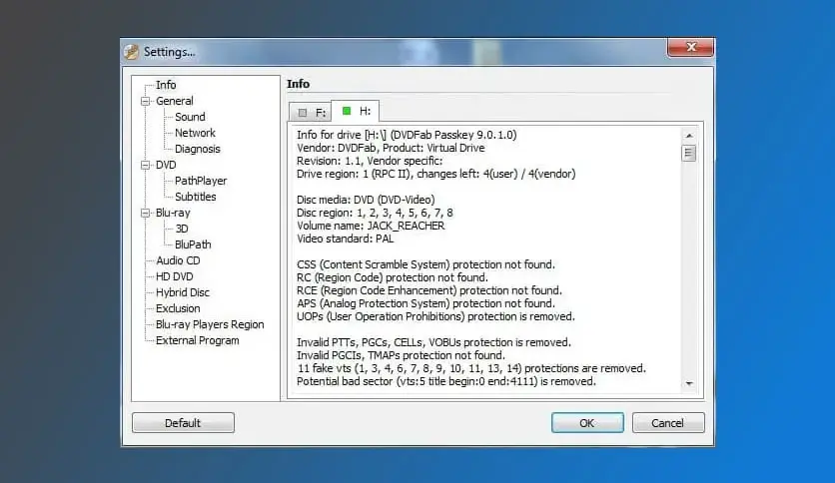Select the Blu-ray tree label
This screenshot has height=483, width=835.
[x=173, y=213]
